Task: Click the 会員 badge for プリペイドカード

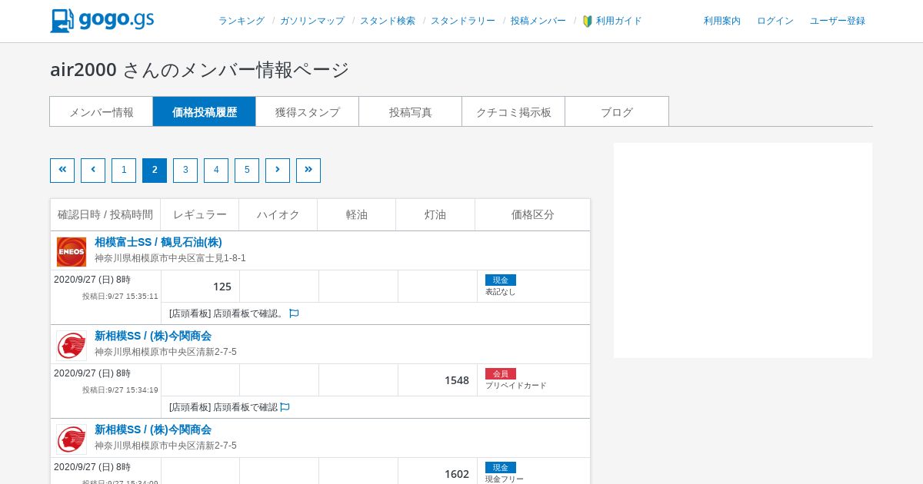Action: pyautogui.click(x=501, y=373)
